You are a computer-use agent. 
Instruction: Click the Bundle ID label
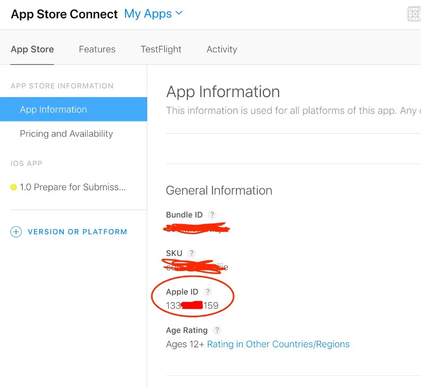coord(184,215)
